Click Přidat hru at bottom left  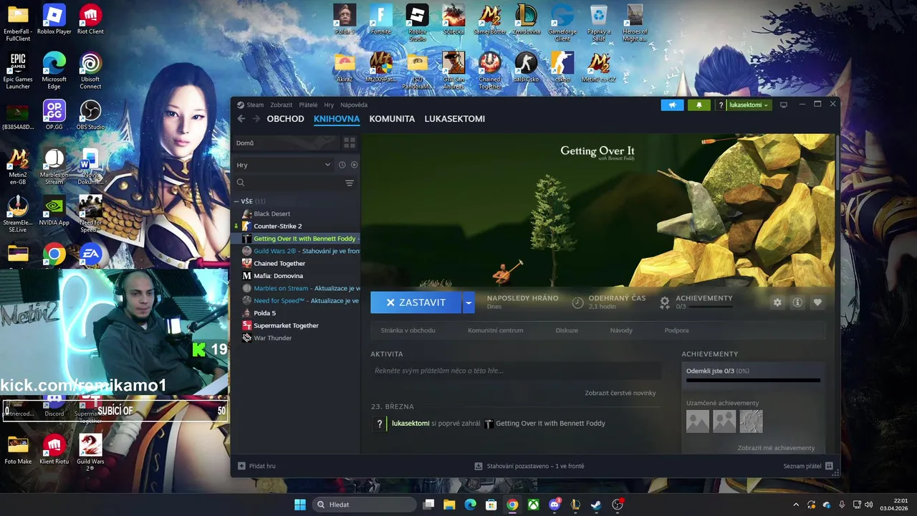pyautogui.click(x=256, y=466)
